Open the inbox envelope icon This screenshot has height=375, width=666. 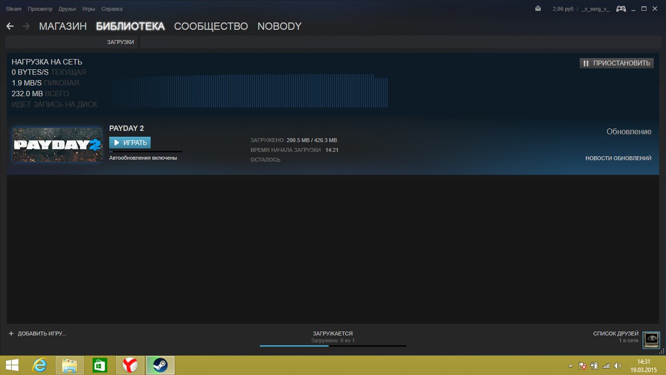538,9
